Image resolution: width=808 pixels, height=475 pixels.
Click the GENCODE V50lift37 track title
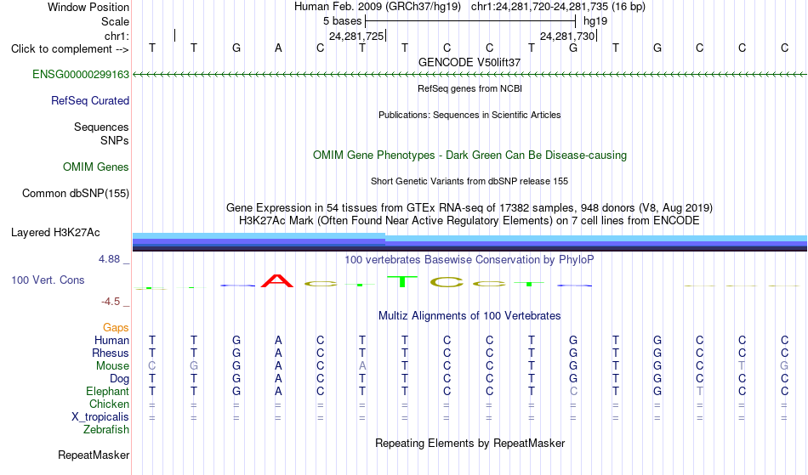pyautogui.click(x=469, y=62)
